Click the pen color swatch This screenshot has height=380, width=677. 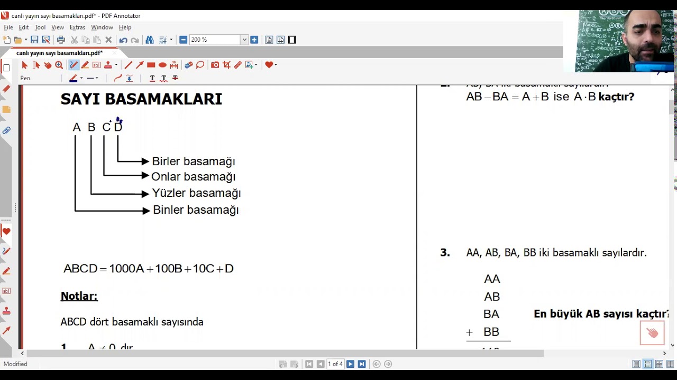74,78
